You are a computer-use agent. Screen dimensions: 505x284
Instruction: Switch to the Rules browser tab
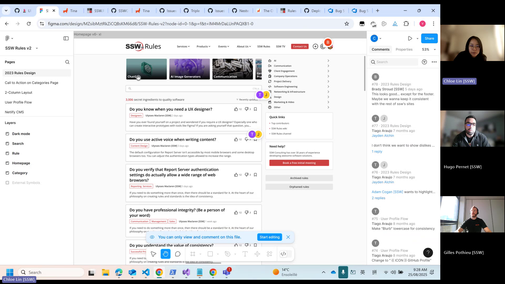289,11
